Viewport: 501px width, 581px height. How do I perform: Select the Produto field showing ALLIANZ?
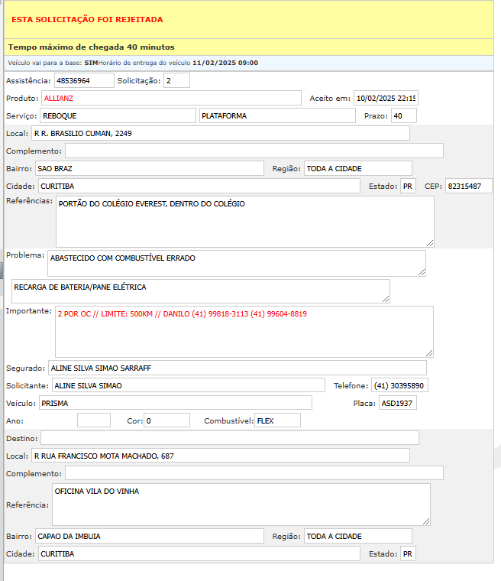171,98
